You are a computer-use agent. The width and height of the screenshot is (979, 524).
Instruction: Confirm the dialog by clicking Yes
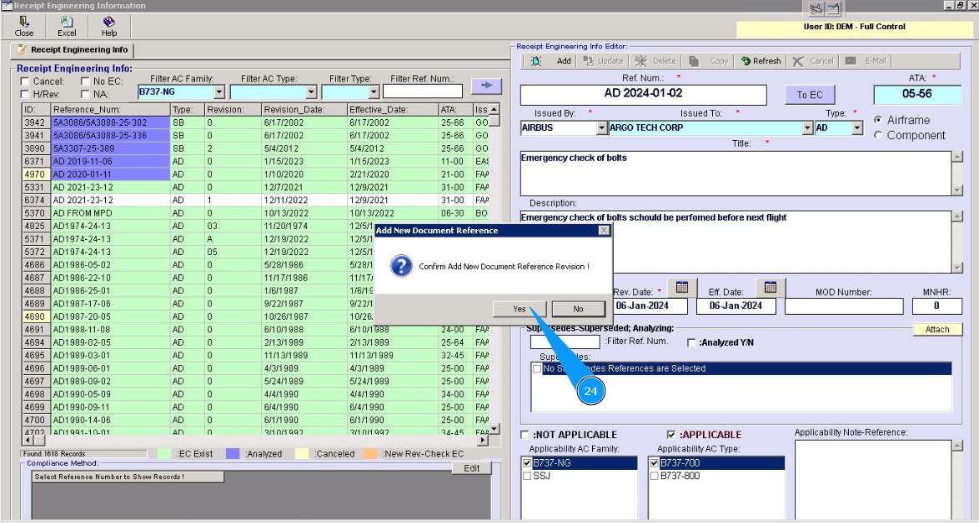coord(519,309)
